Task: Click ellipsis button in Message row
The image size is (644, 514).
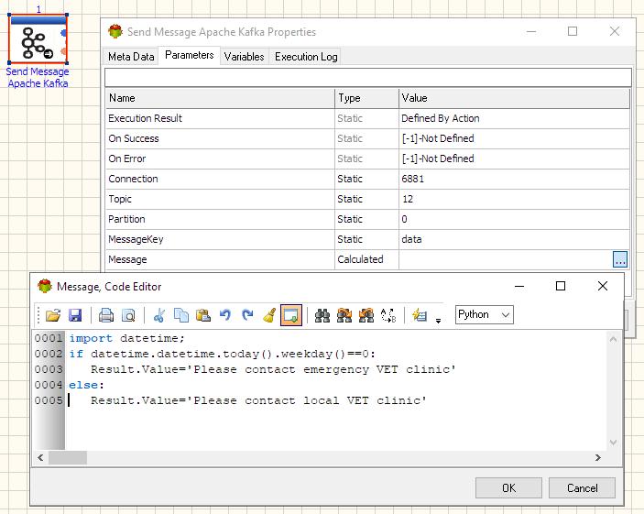Action: click(x=620, y=259)
